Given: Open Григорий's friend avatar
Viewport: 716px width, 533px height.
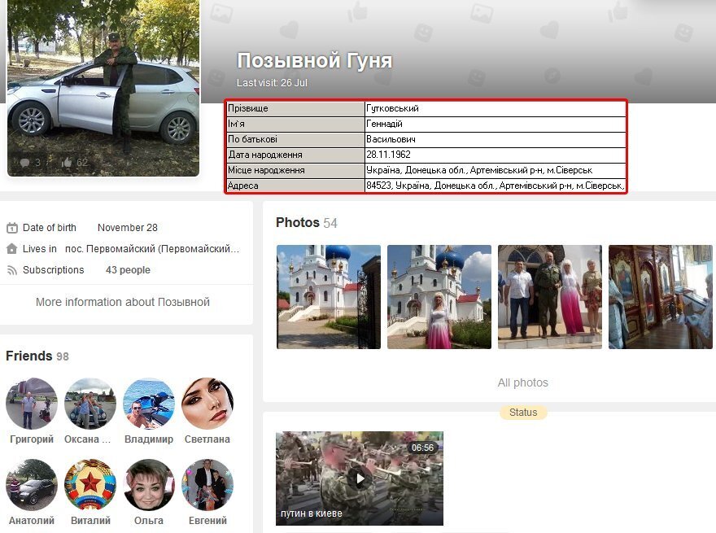Looking at the screenshot, I should (x=32, y=403).
